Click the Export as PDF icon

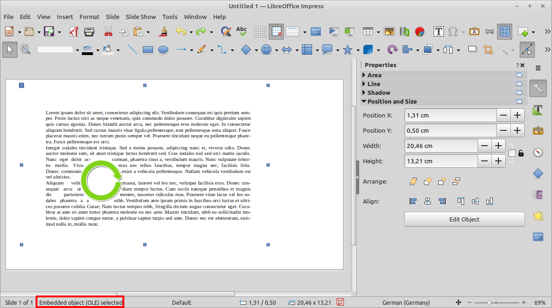[x=74, y=31]
